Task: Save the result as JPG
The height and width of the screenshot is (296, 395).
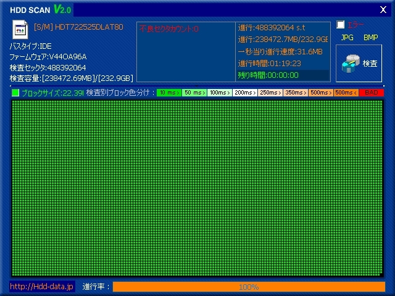Action: 347,38
